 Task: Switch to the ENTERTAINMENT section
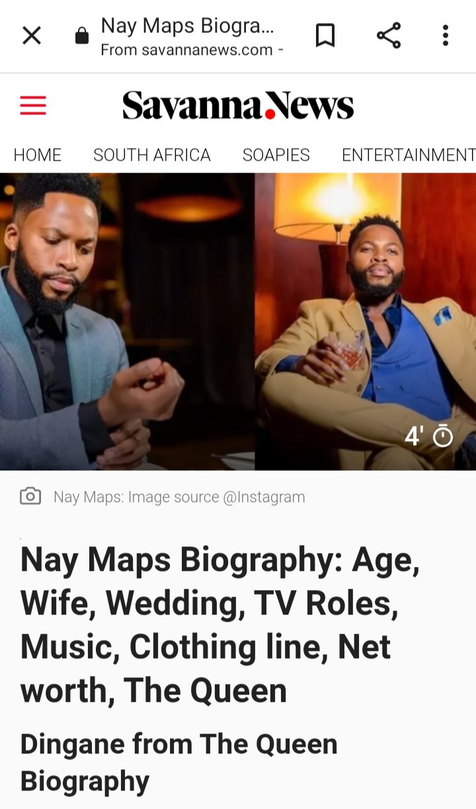tap(409, 155)
